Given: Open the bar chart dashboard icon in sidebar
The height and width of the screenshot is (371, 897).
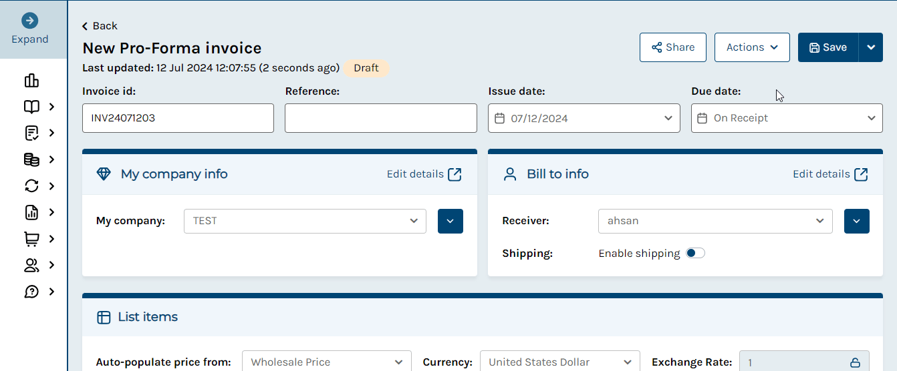Looking at the screenshot, I should (31, 81).
